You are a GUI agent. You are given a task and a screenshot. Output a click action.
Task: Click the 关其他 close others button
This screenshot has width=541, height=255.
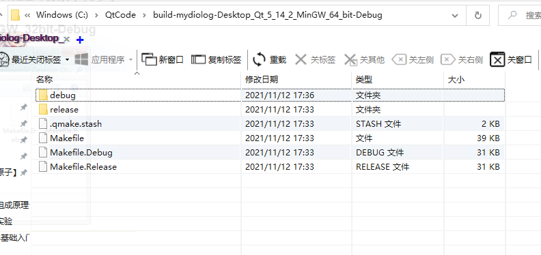coord(364,60)
